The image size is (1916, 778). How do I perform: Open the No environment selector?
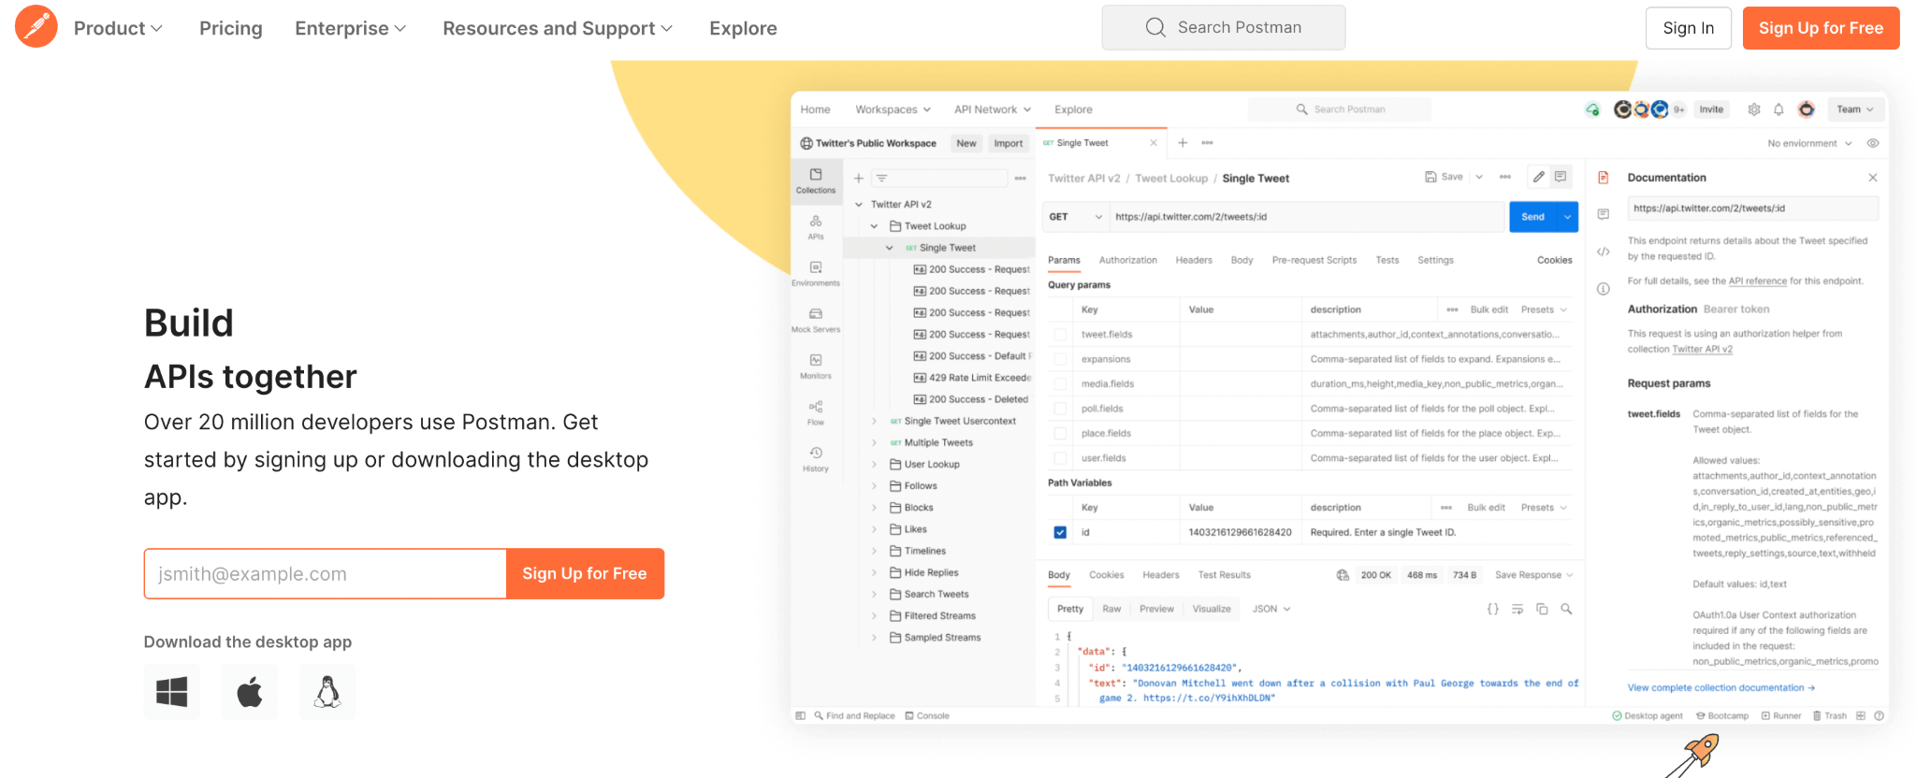(1809, 143)
